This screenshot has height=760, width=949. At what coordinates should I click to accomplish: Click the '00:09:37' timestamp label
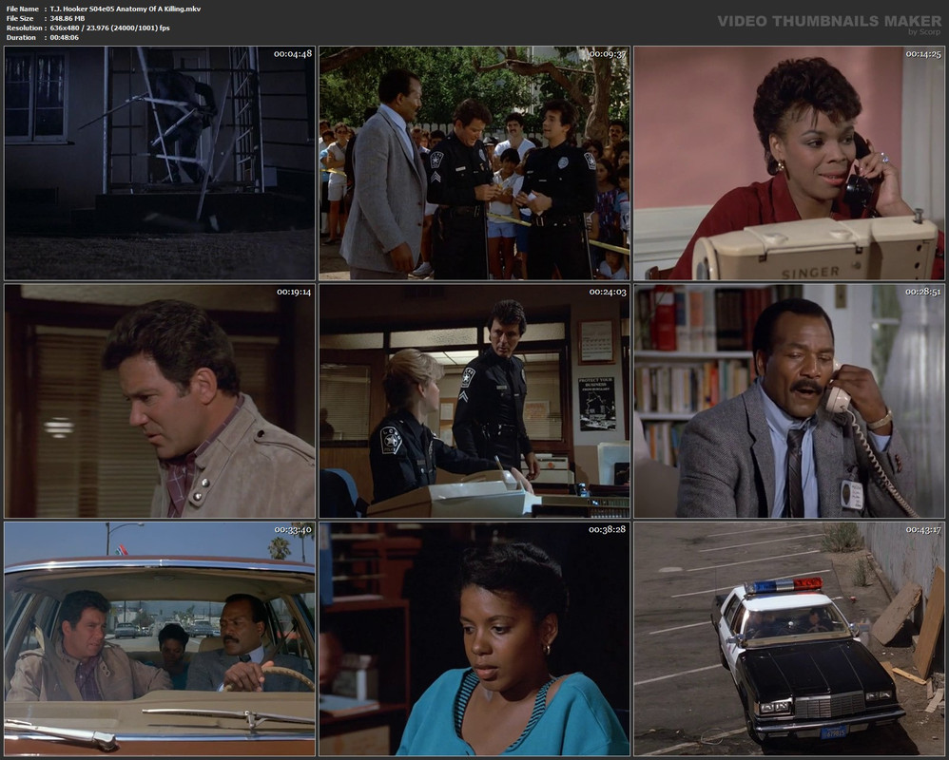click(608, 54)
